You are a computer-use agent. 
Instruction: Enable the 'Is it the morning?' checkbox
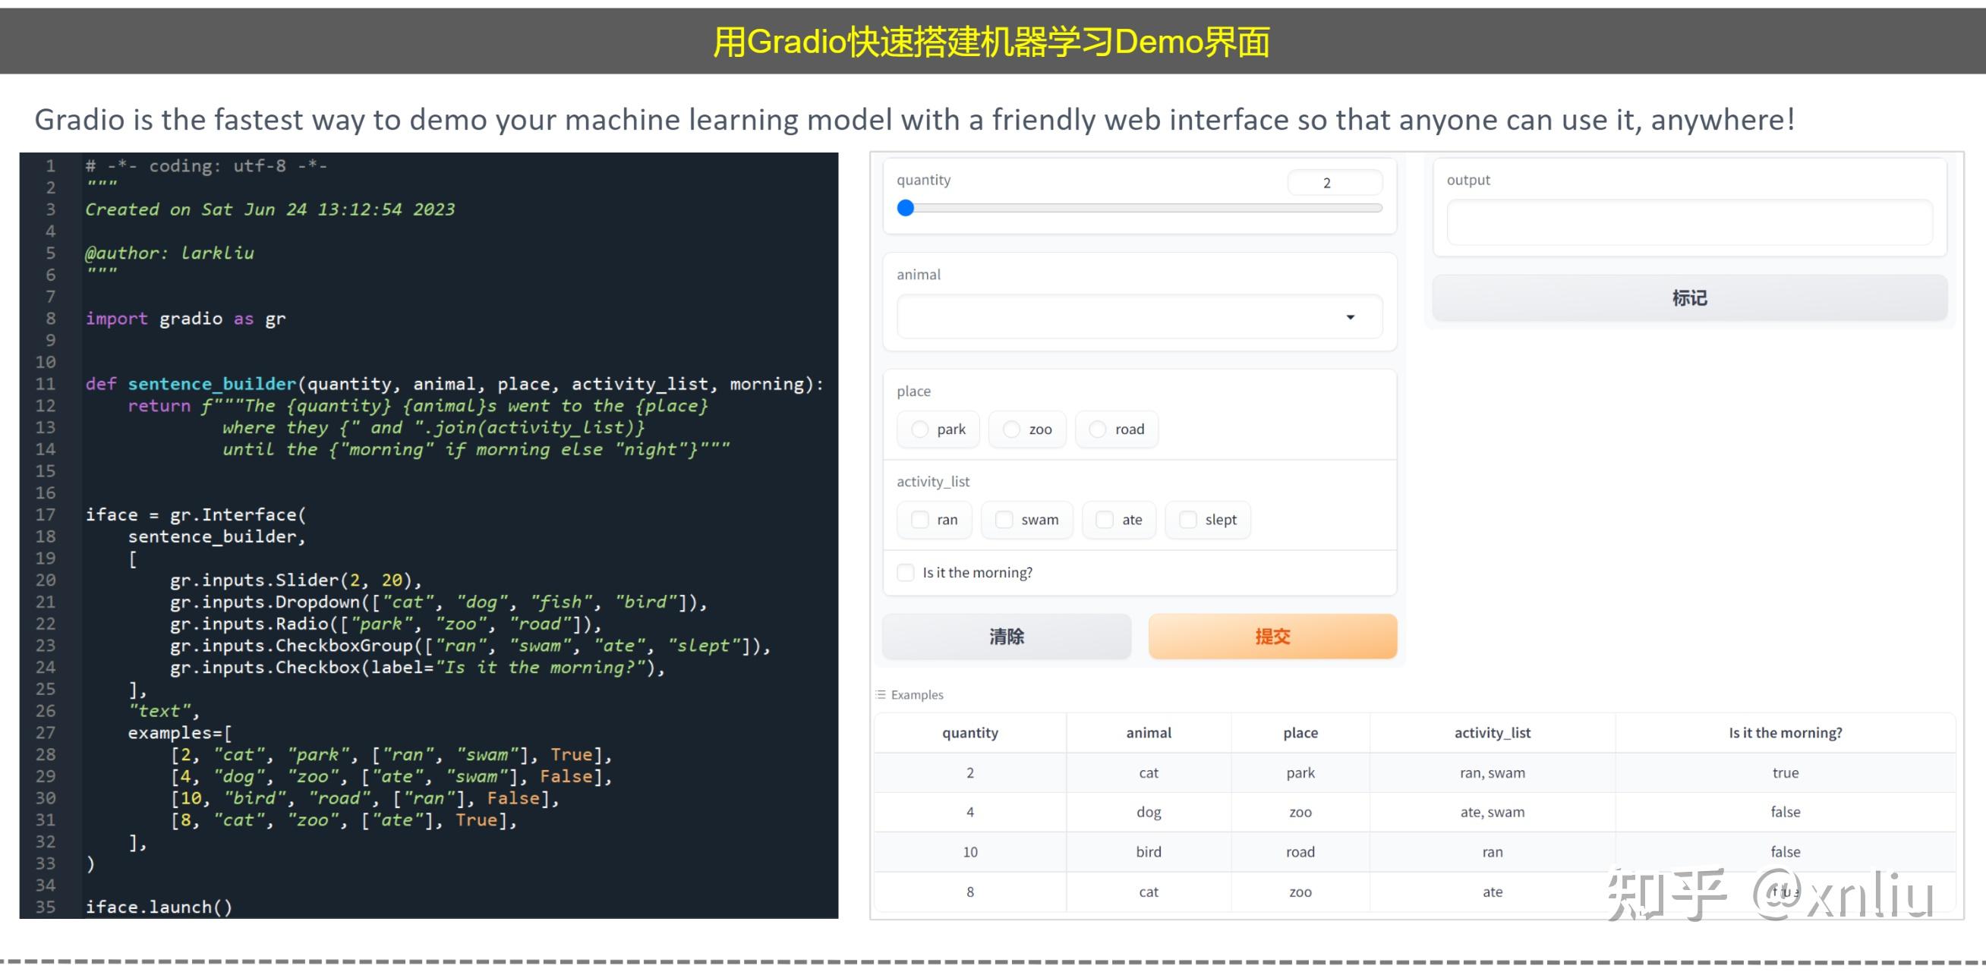(905, 572)
